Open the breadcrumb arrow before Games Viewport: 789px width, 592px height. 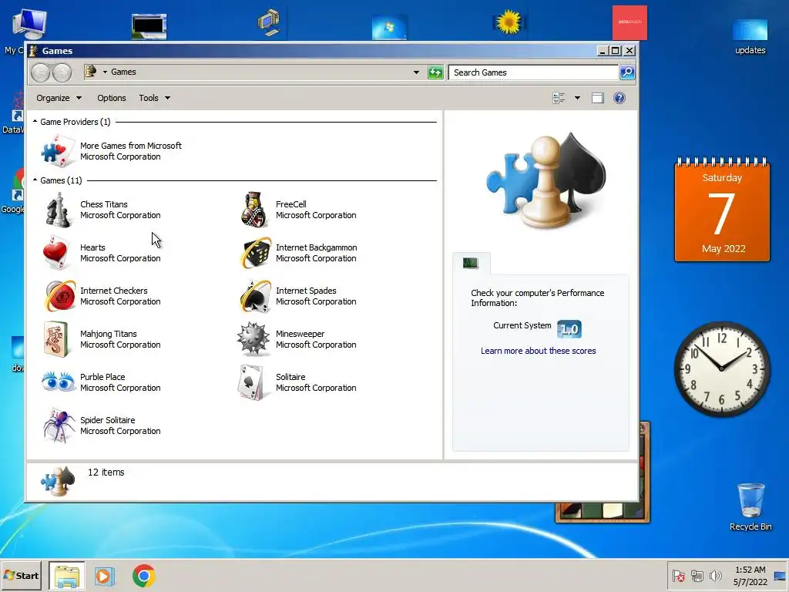point(105,72)
